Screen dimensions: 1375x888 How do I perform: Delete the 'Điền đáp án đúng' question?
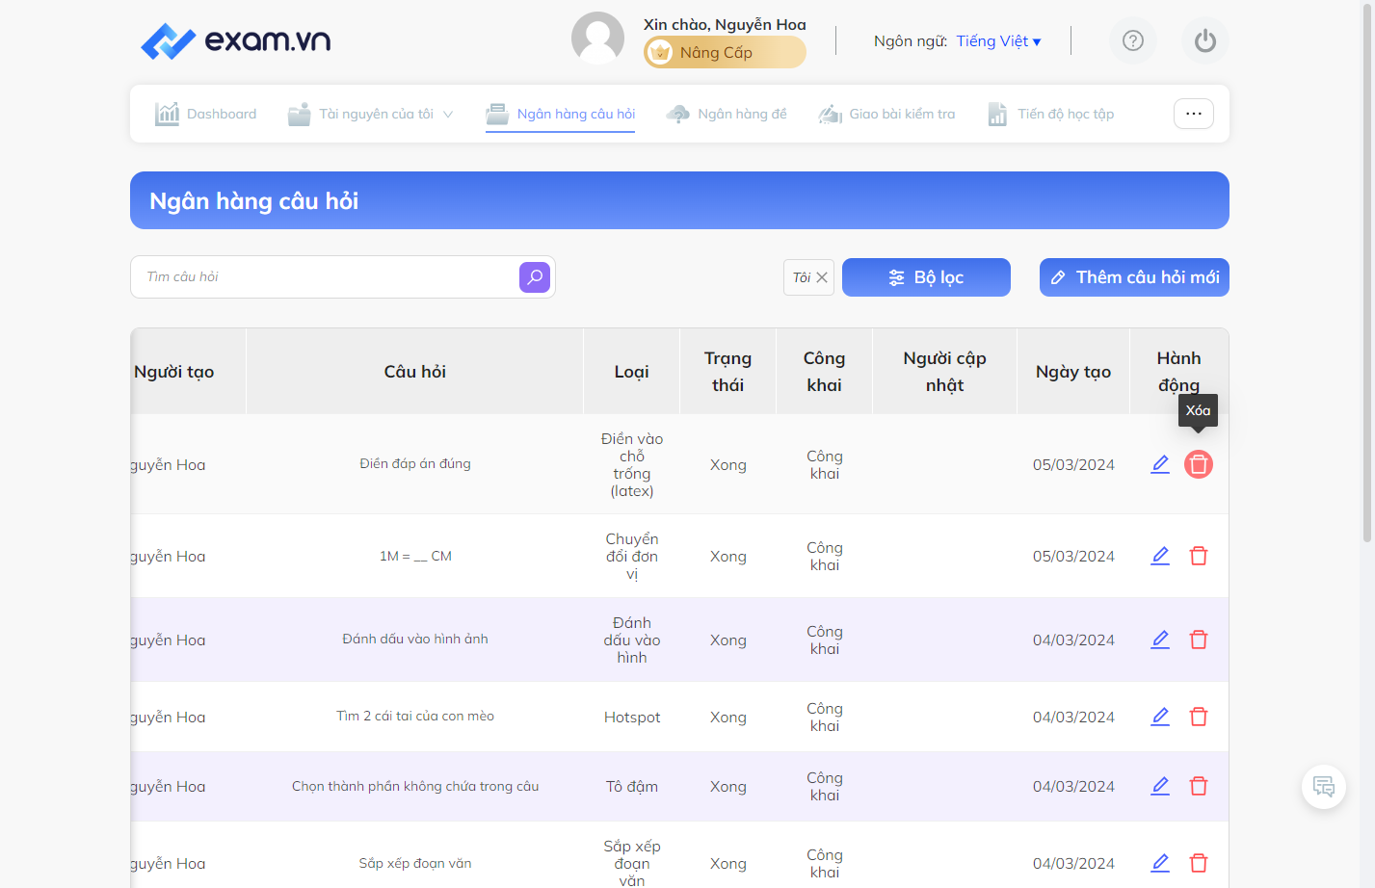coord(1199,464)
